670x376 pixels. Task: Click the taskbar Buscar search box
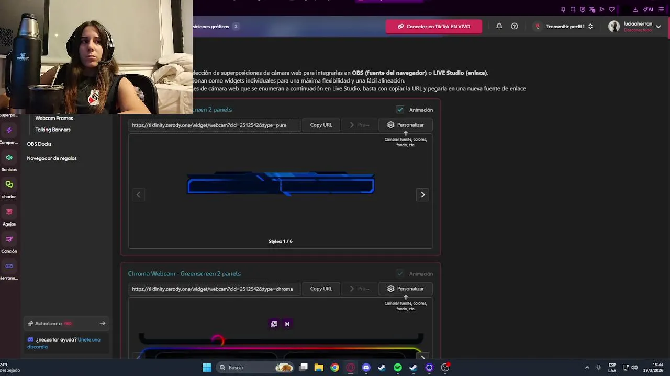point(254,368)
